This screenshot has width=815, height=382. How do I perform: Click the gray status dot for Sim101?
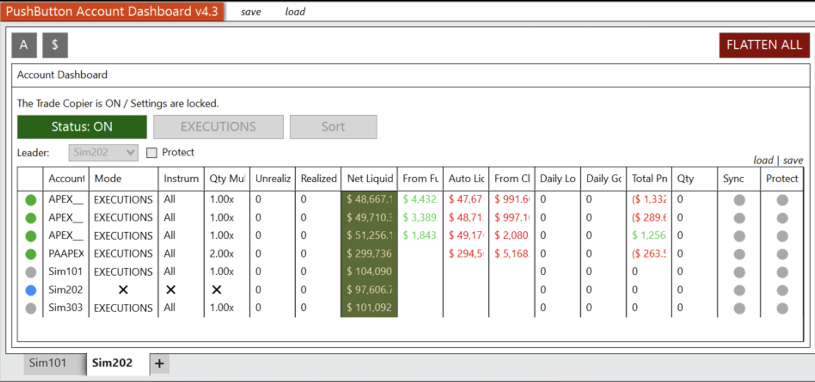(x=31, y=272)
